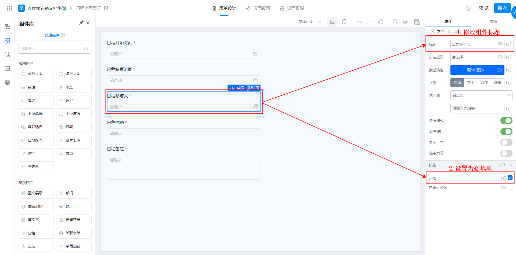Toggle off 清除按钮 switch
The image size is (516, 255).
[x=506, y=131]
